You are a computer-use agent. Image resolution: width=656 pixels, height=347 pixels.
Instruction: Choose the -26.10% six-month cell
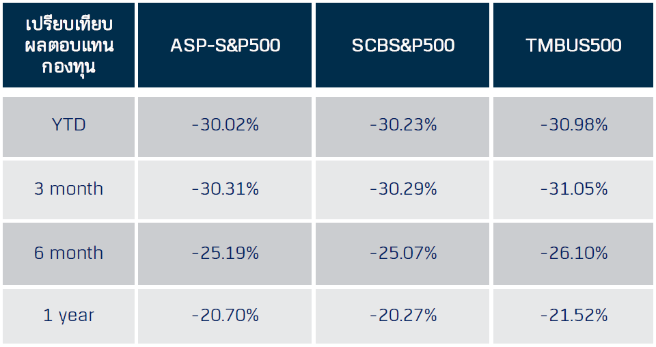[x=573, y=253]
